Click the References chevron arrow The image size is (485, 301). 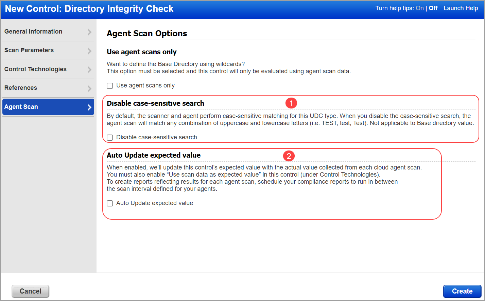click(x=89, y=88)
